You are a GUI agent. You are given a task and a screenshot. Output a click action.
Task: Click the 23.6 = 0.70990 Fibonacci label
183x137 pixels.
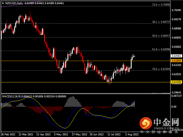click(x=161, y=5)
